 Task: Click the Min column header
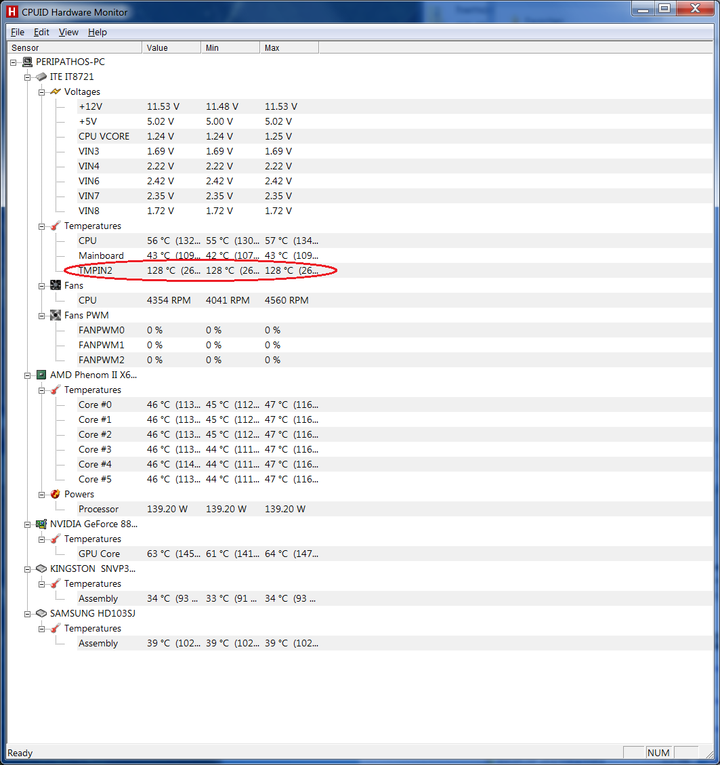pos(230,48)
